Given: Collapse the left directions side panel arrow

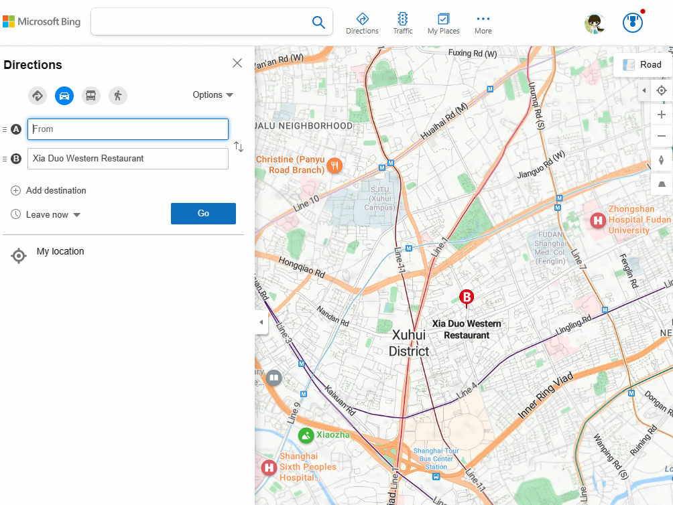Looking at the screenshot, I should pos(261,322).
